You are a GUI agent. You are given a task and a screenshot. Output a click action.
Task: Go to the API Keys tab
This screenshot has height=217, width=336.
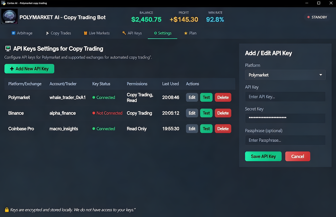tap(132, 33)
